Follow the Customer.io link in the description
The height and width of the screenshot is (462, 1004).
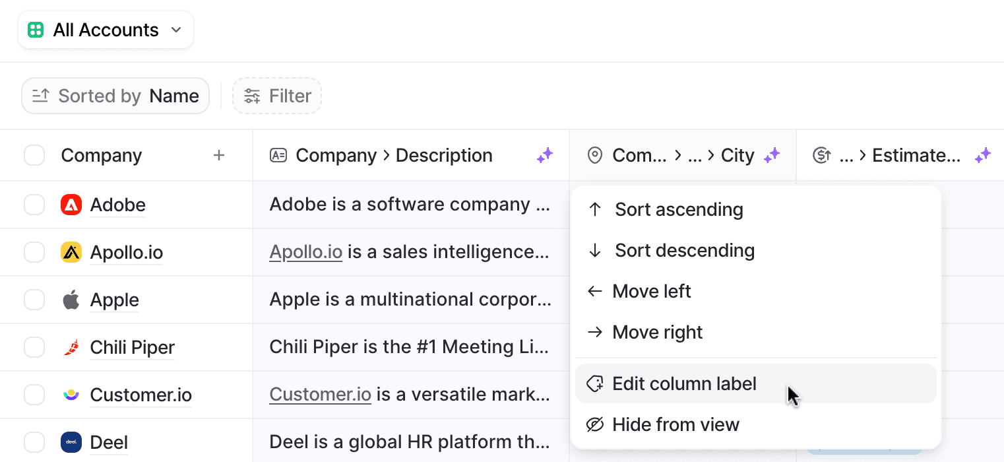pos(321,395)
